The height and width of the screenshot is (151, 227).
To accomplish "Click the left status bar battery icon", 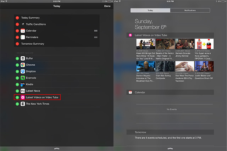I will (110, 1).
